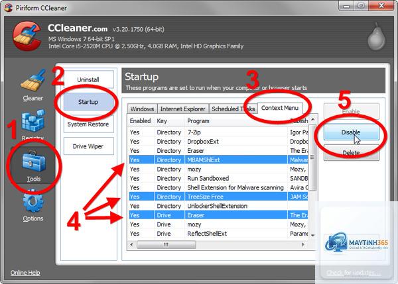Select the Drive Eraser row

218,215
